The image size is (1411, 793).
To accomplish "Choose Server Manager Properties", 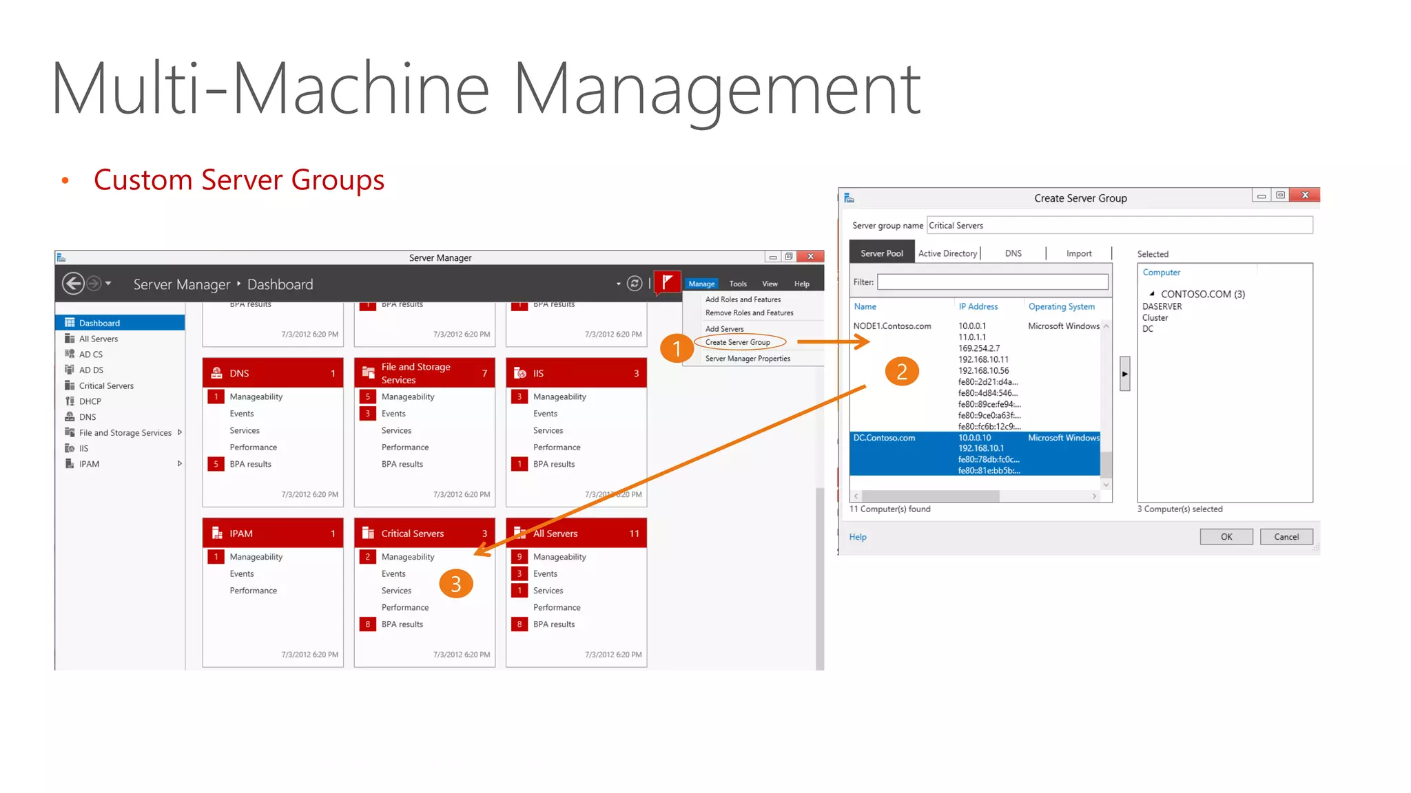I will pos(748,359).
